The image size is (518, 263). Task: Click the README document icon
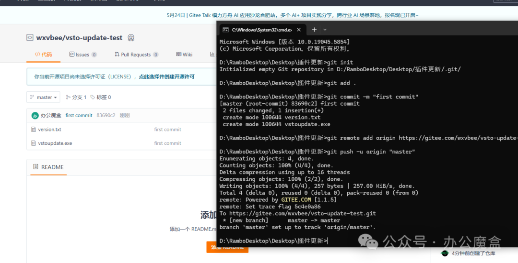35,167
